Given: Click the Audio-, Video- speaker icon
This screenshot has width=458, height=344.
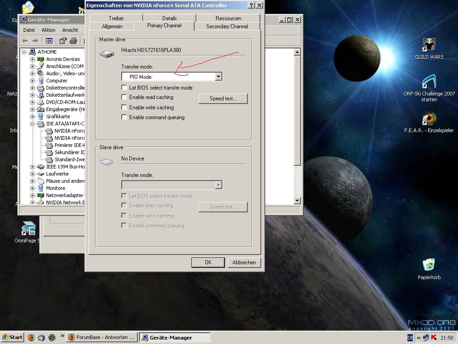Looking at the screenshot, I should pos(41,73).
